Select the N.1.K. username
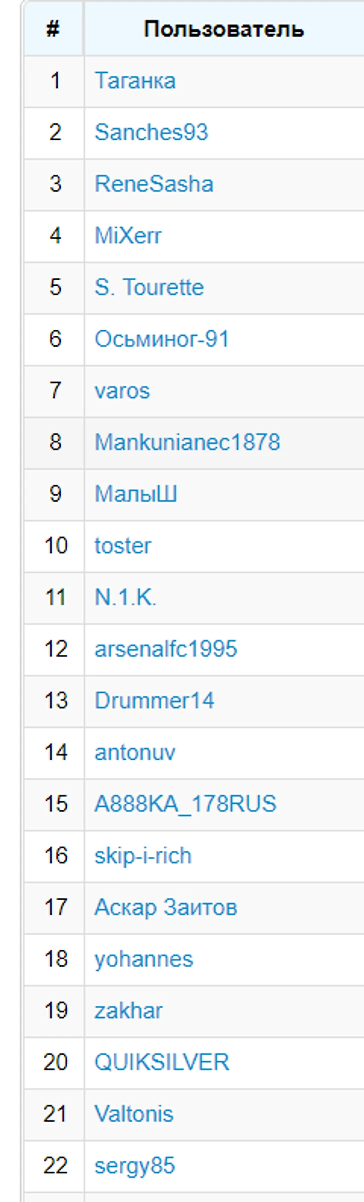Screen dimensions: 364x1202 tap(125, 598)
